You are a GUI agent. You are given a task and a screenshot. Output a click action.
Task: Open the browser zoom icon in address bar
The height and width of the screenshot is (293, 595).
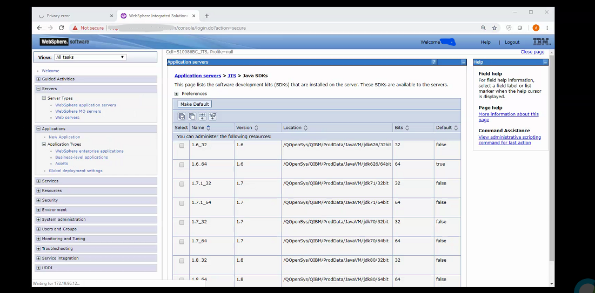[x=483, y=28]
